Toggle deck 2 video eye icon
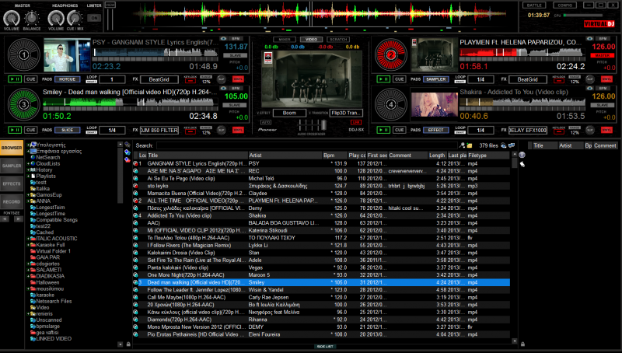This screenshot has width=622, height=353. 590,38
